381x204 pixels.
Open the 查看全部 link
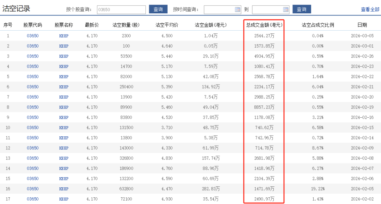point(370,10)
